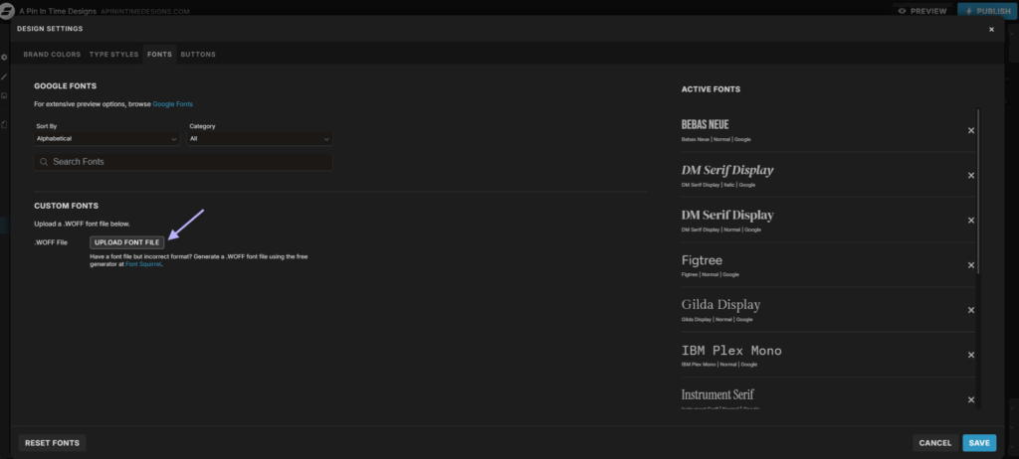
Task: Select the Figtree font entry
Action: click(829, 265)
